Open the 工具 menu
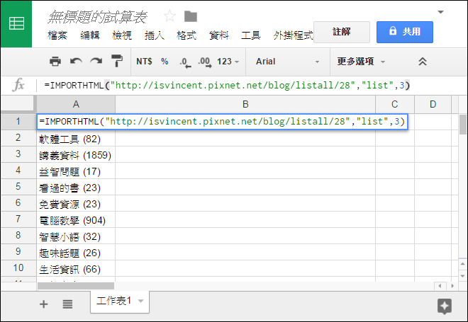The image size is (468, 322). click(x=251, y=35)
